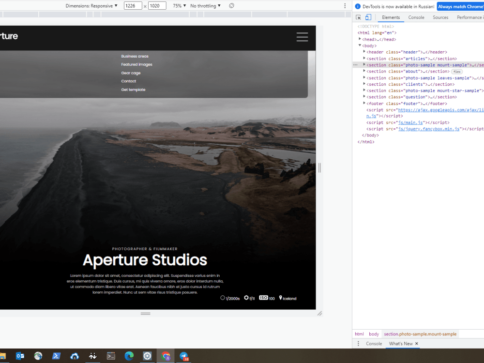
Task: Expand the section class="clients" node
Action: click(364, 84)
